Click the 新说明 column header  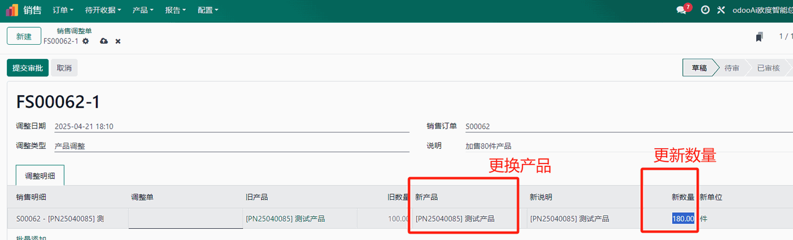tap(541, 197)
